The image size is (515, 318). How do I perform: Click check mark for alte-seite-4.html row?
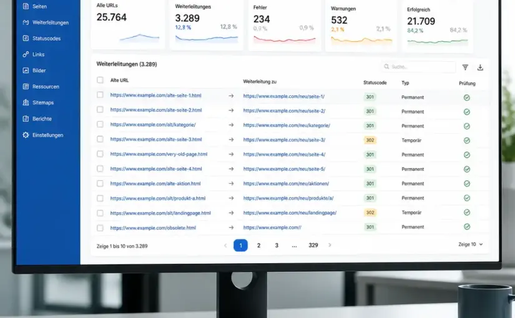pyautogui.click(x=467, y=170)
